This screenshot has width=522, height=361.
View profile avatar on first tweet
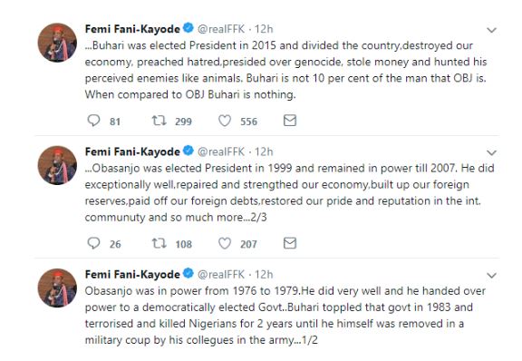coord(57,43)
